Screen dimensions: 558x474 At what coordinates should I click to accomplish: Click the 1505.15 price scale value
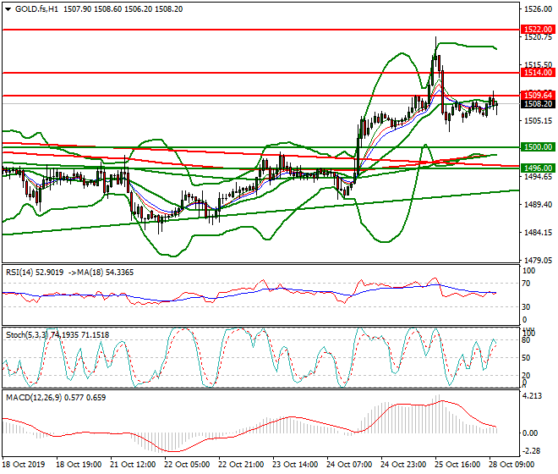point(538,121)
